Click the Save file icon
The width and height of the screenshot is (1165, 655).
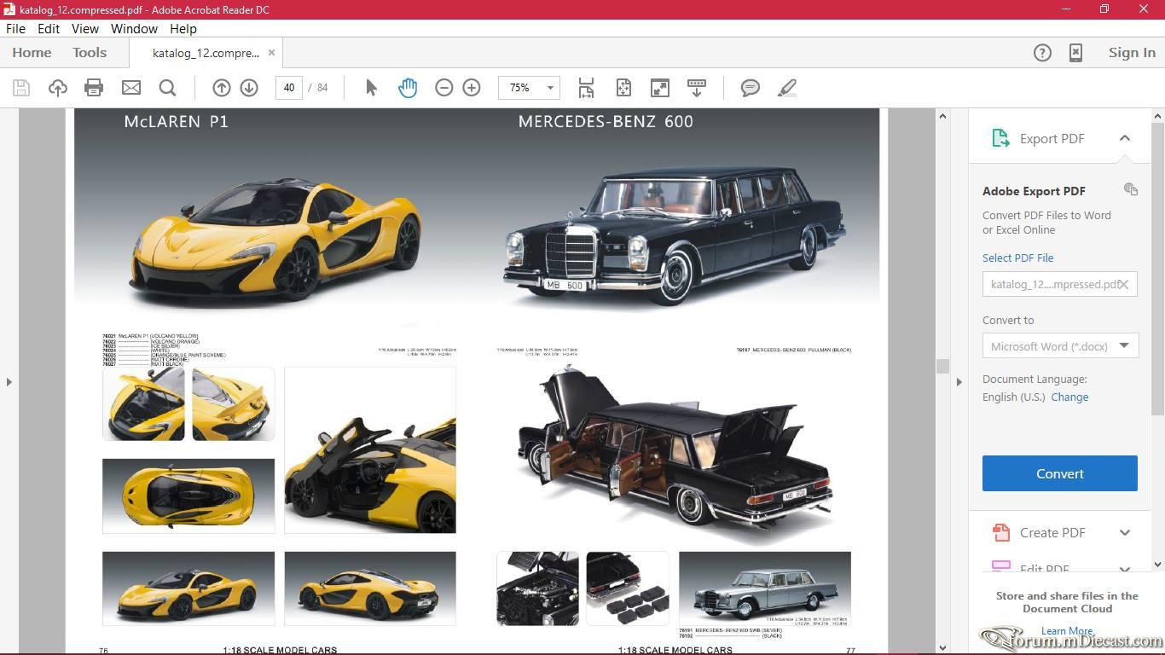pos(21,88)
